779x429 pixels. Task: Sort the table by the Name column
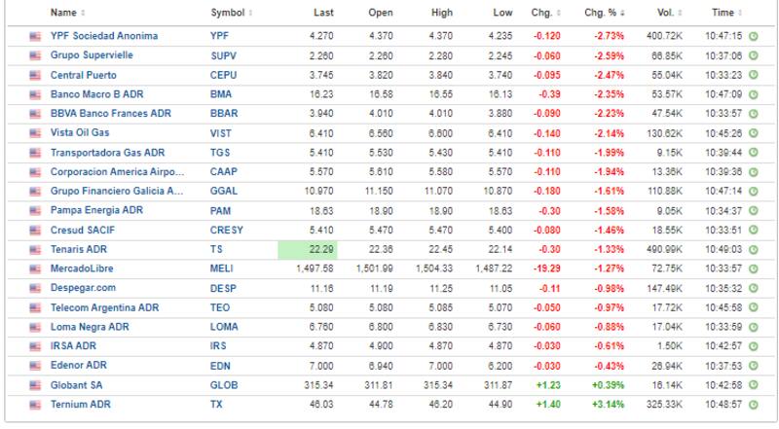(67, 13)
